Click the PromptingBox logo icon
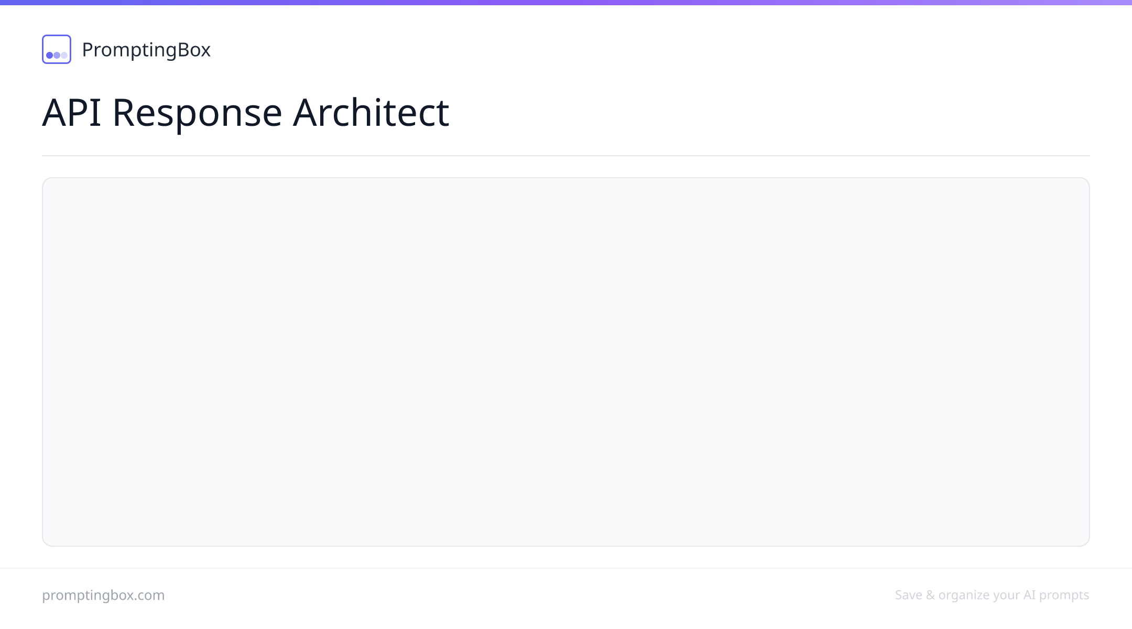Screen dimensions: 1132x629 (57, 49)
